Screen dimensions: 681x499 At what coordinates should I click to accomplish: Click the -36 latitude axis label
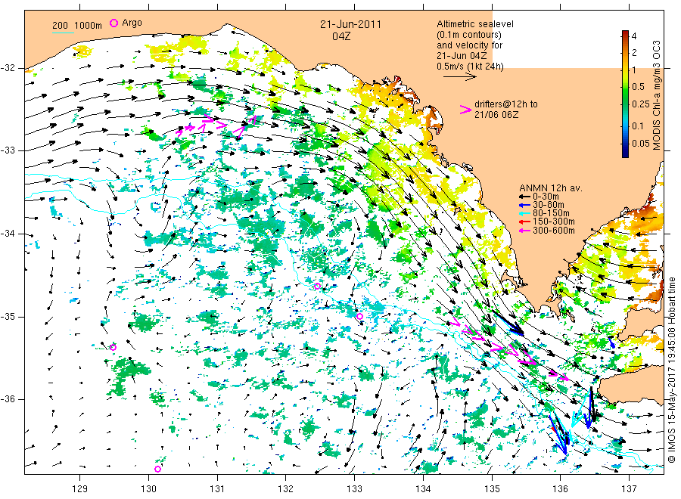[x=8, y=399]
